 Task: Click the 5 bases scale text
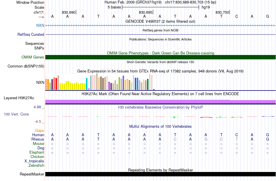[114, 7]
